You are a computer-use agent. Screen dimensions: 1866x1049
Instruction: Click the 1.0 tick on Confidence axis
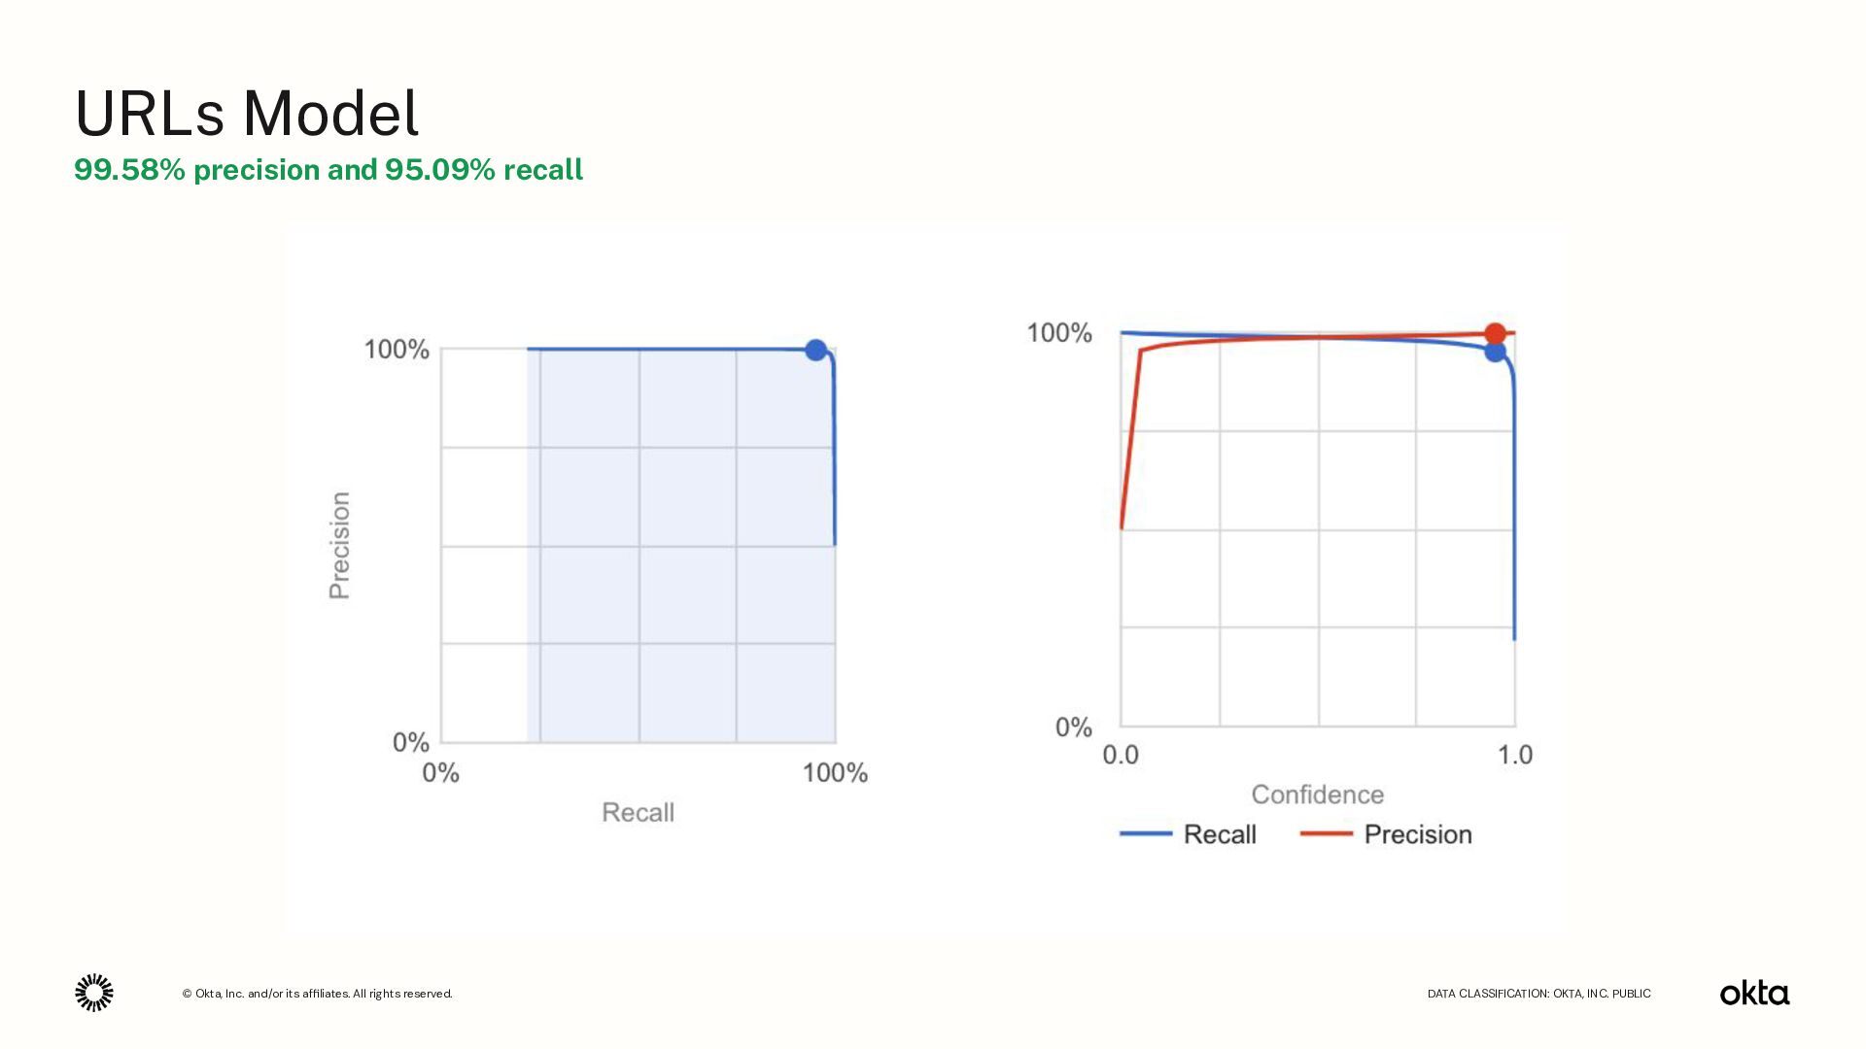pos(1514,755)
